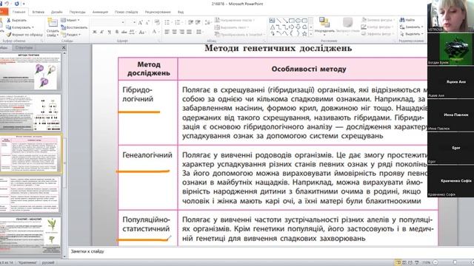
Task: Open the Макет layout dropdown
Action: coord(70,20)
